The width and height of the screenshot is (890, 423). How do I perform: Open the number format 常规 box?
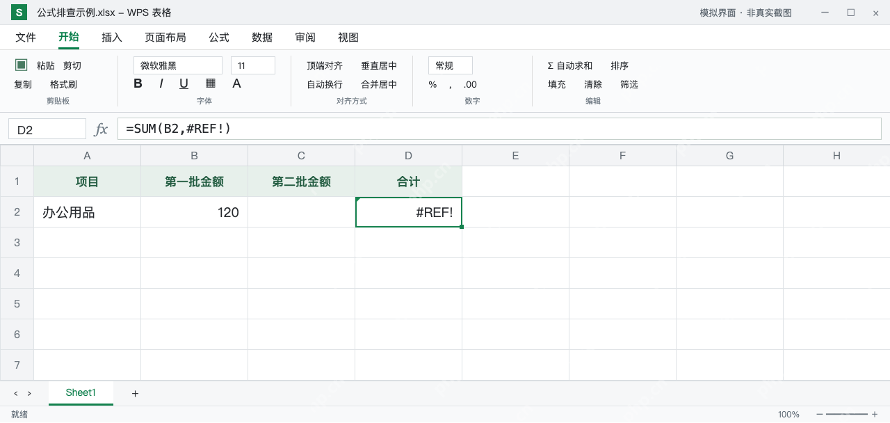pyautogui.click(x=451, y=65)
